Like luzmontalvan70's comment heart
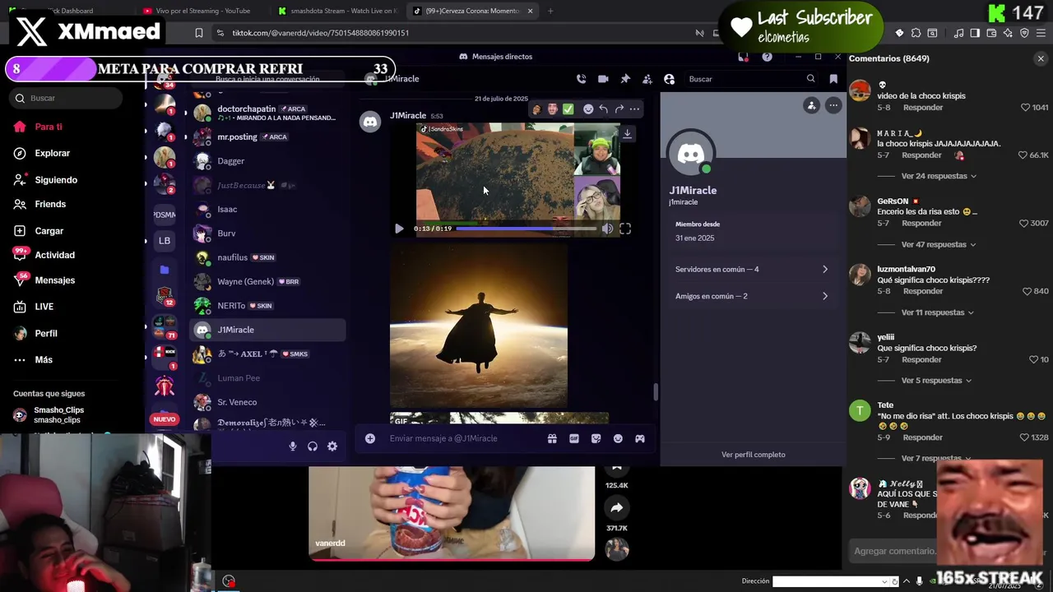The height and width of the screenshot is (592, 1053). click(1025, 291)
